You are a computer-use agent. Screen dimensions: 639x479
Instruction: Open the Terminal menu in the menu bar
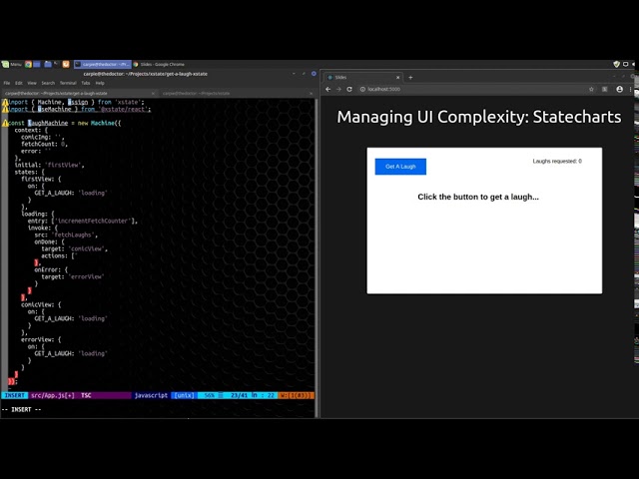point(68,83)
